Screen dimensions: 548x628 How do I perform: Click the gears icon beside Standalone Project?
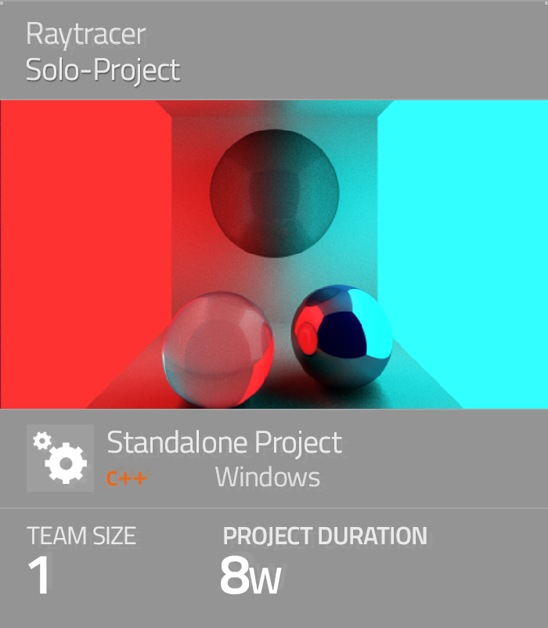pyautogui.click(x=60, y=458)
